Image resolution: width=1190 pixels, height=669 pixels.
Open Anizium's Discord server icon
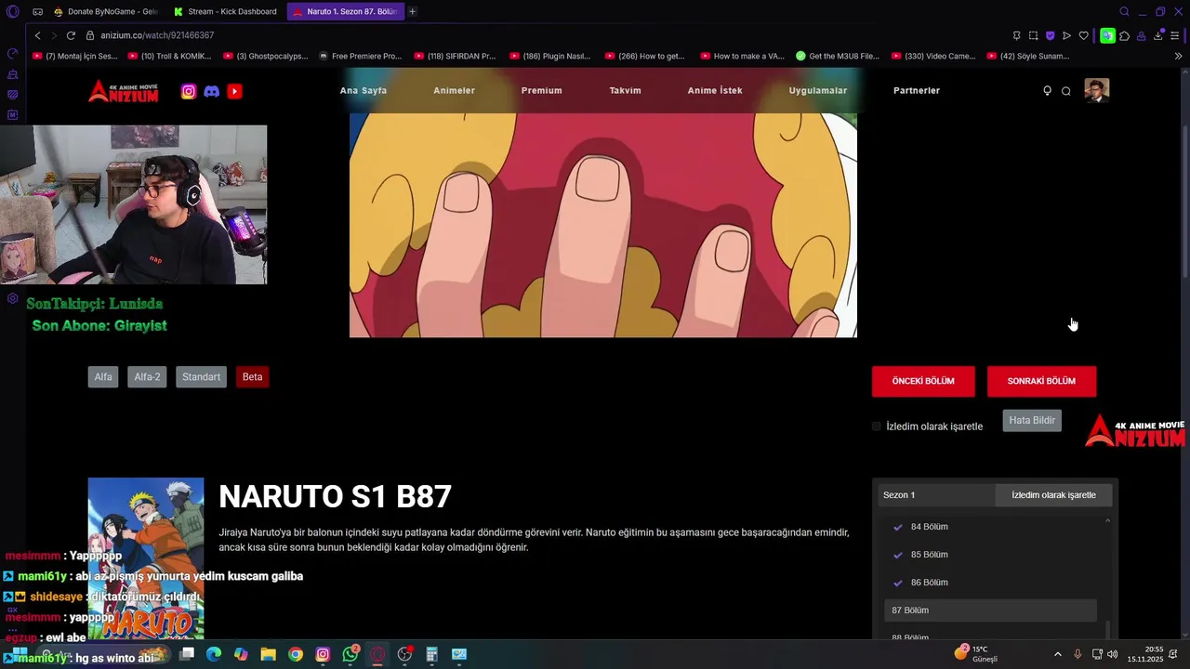click(212, 91)
